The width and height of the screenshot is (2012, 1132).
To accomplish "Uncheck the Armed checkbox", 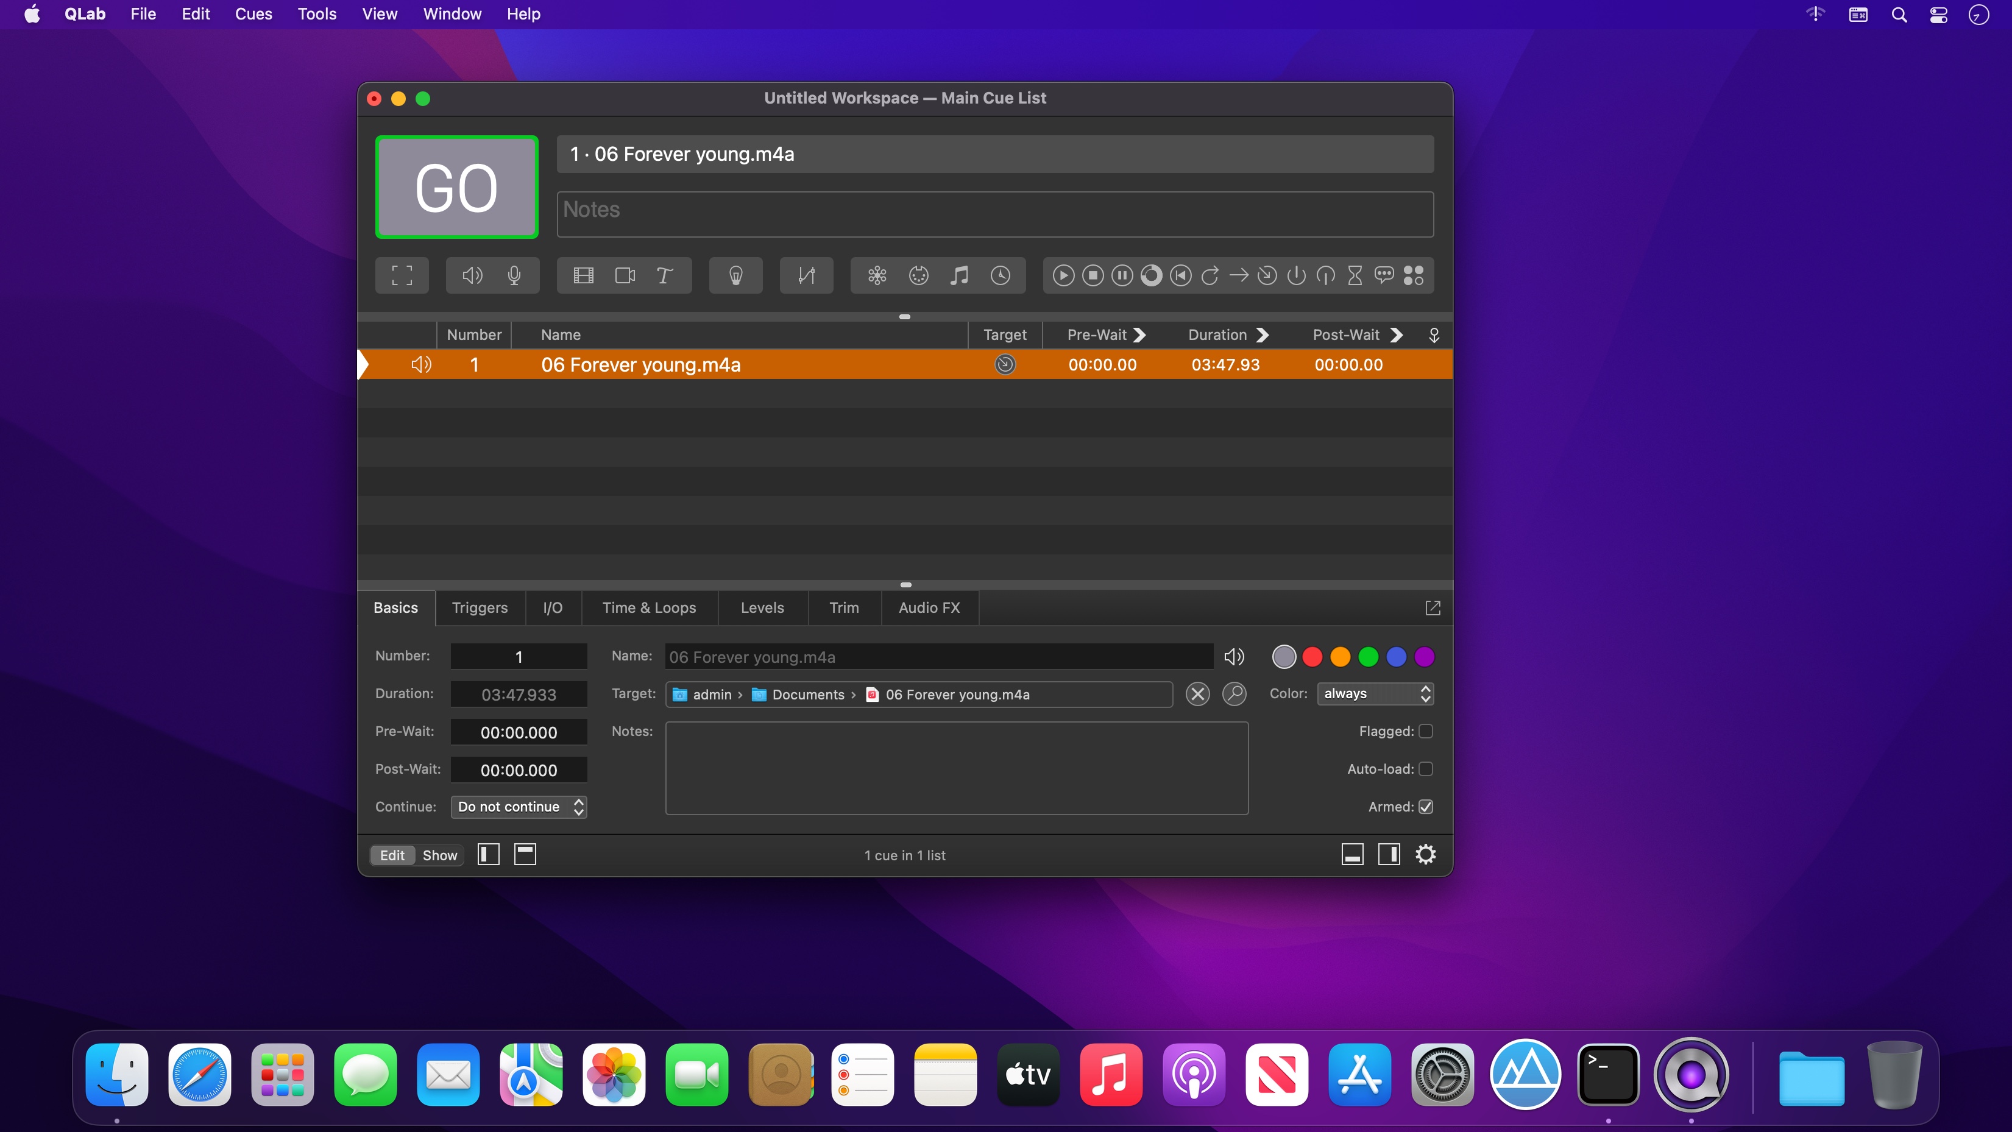I will tap(1425, 807).
